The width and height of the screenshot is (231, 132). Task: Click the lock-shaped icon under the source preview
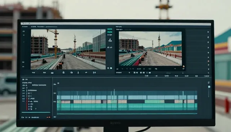coord(64,72)
